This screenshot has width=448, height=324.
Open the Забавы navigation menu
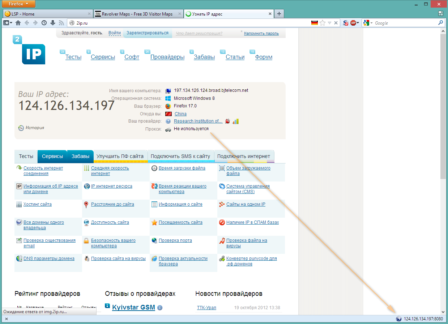click(204, 57)
